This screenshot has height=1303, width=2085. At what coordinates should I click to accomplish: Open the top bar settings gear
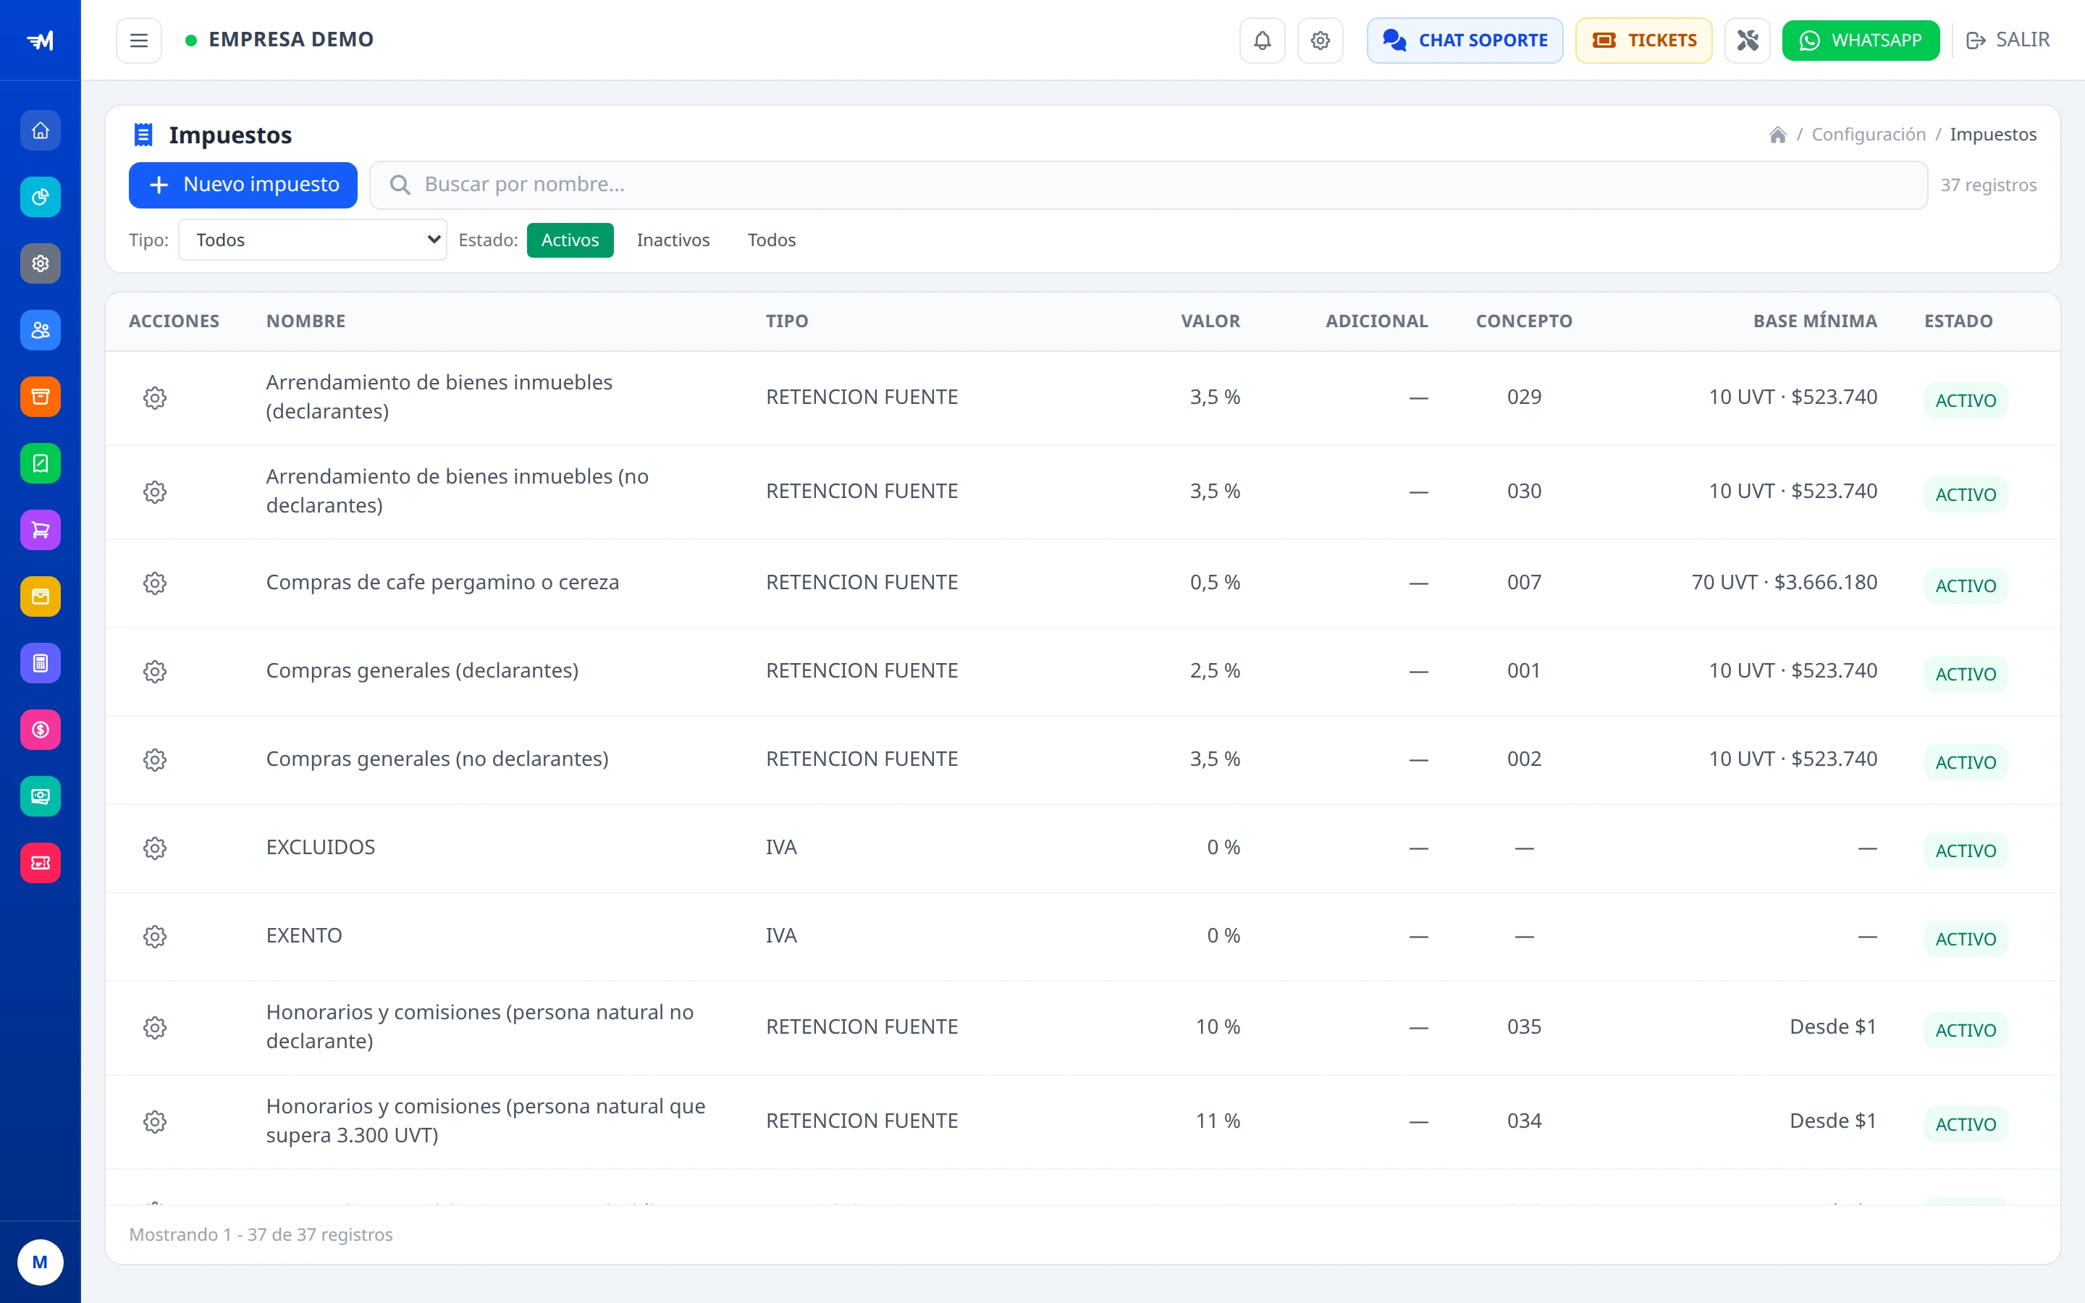(1320, 41)
